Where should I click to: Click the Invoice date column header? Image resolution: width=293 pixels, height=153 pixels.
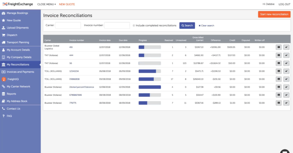coord(105,40)
